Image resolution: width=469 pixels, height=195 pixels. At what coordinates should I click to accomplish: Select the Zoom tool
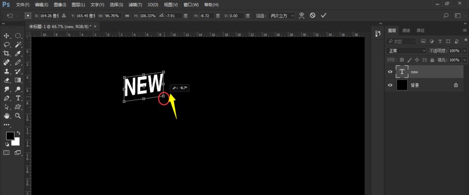[18, 116]
